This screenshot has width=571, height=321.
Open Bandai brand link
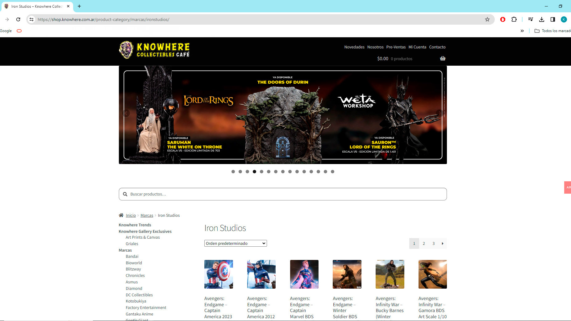(132, 256)
